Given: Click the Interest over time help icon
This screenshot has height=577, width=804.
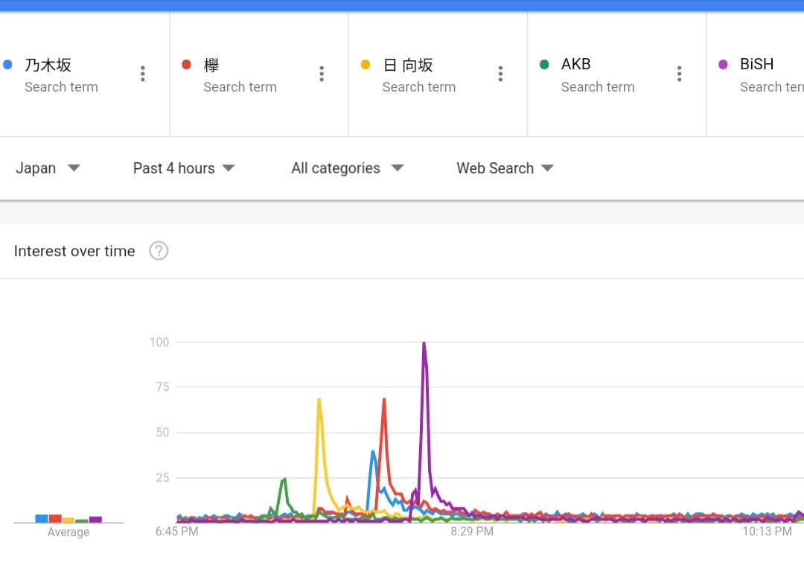Looking at the screenshot, I should 159,251.
